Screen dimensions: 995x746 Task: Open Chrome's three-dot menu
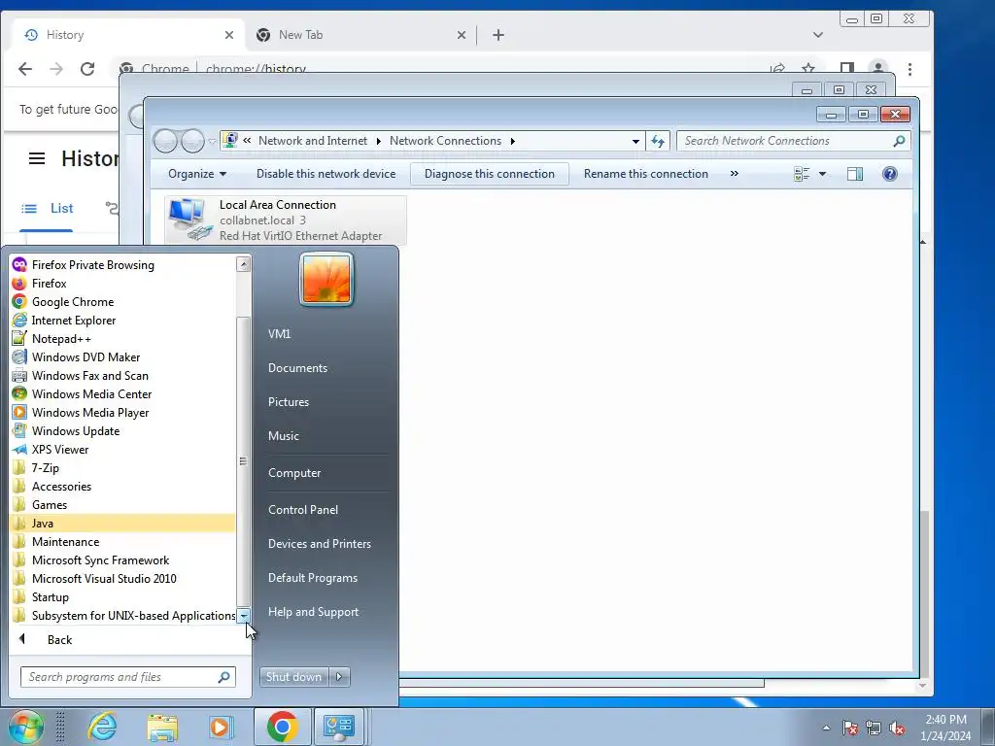pos(909,69)
